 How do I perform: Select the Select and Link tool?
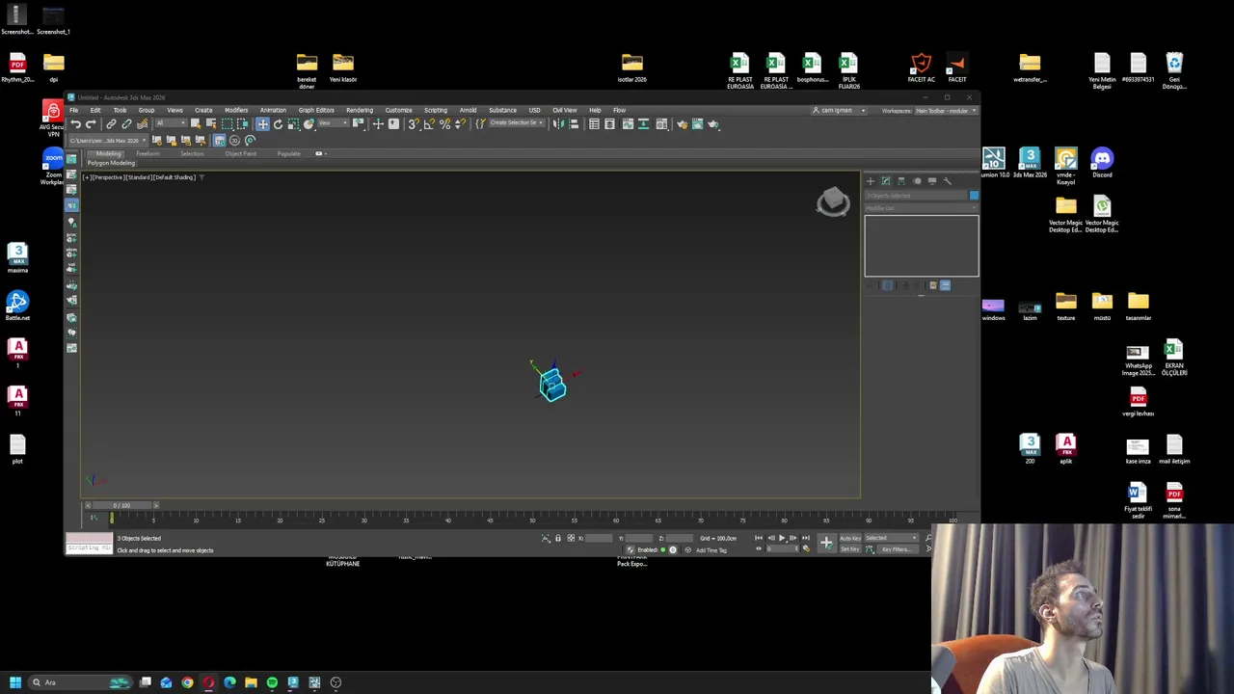pos(111,123)
